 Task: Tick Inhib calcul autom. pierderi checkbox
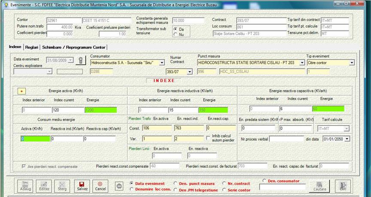coord(209,136)
